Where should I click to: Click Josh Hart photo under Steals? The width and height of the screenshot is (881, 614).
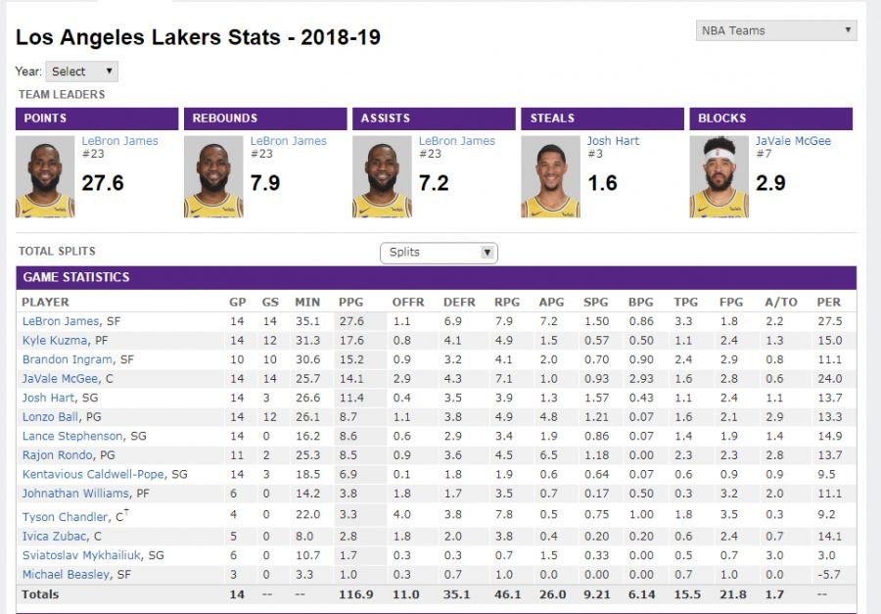(550, 176)
